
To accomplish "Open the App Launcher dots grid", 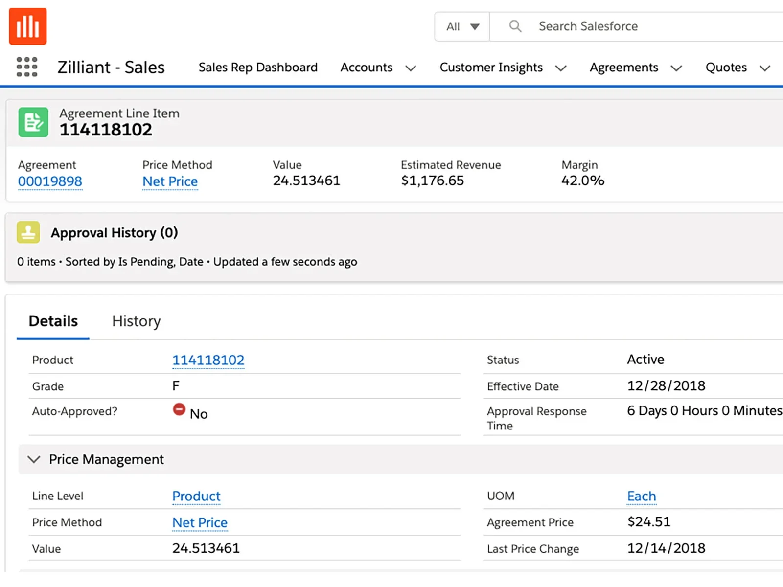I will (27, 67).
